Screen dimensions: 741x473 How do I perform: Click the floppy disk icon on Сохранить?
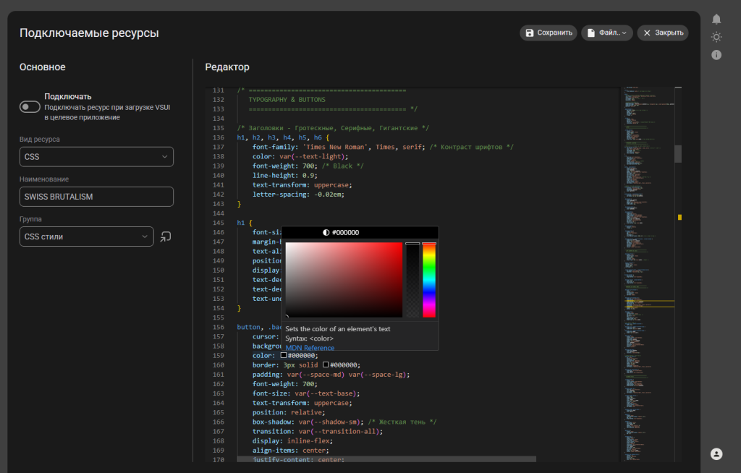click(530, 33)
